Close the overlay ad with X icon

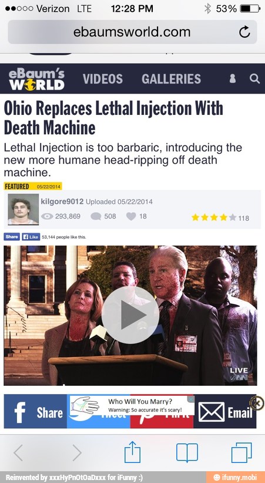[x=257, y=403]
